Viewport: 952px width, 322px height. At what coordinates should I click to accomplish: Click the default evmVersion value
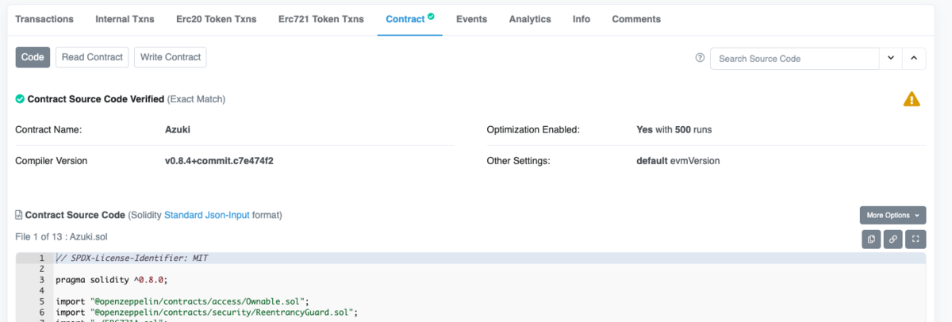coord(678,161)
